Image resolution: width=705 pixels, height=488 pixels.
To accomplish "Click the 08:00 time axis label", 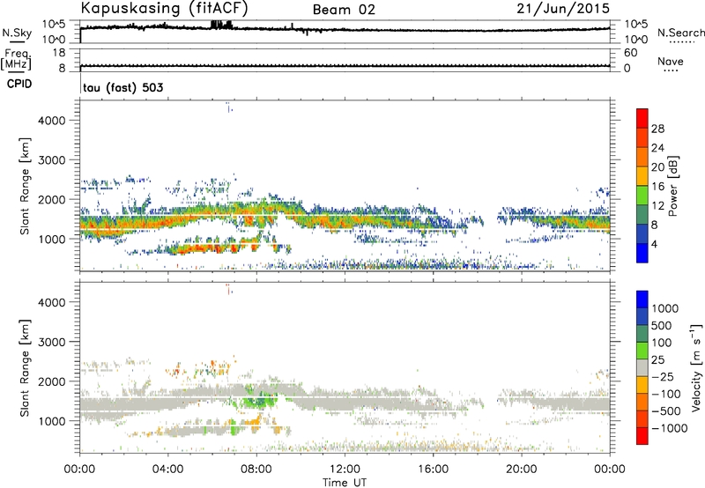I will click(x=256, y=470).
